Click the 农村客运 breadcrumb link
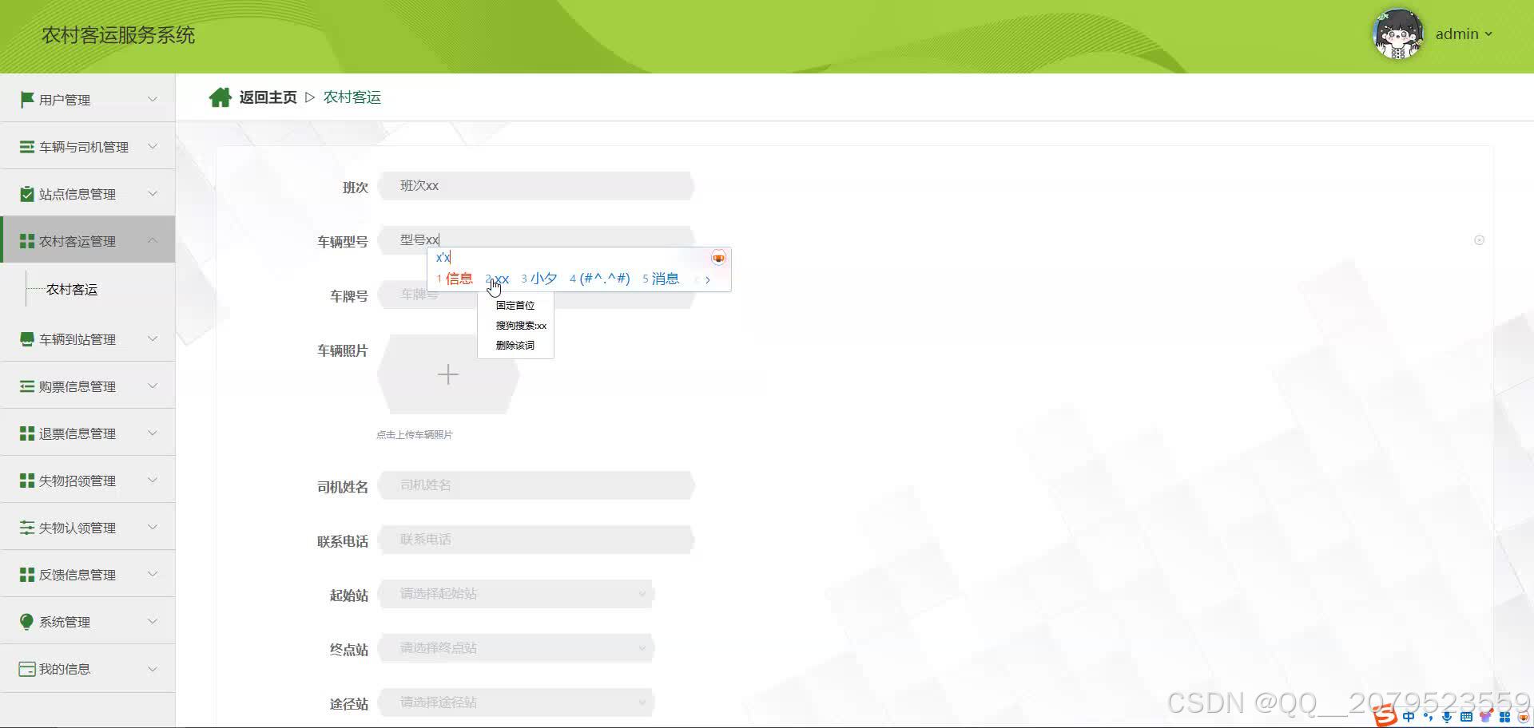 (x=352, y=97)
